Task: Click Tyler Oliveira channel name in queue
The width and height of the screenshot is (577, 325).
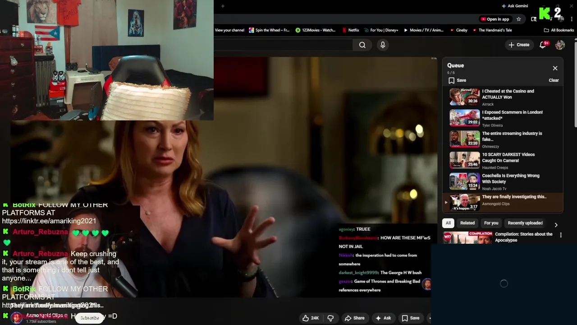Action: [x=492, y=125]
